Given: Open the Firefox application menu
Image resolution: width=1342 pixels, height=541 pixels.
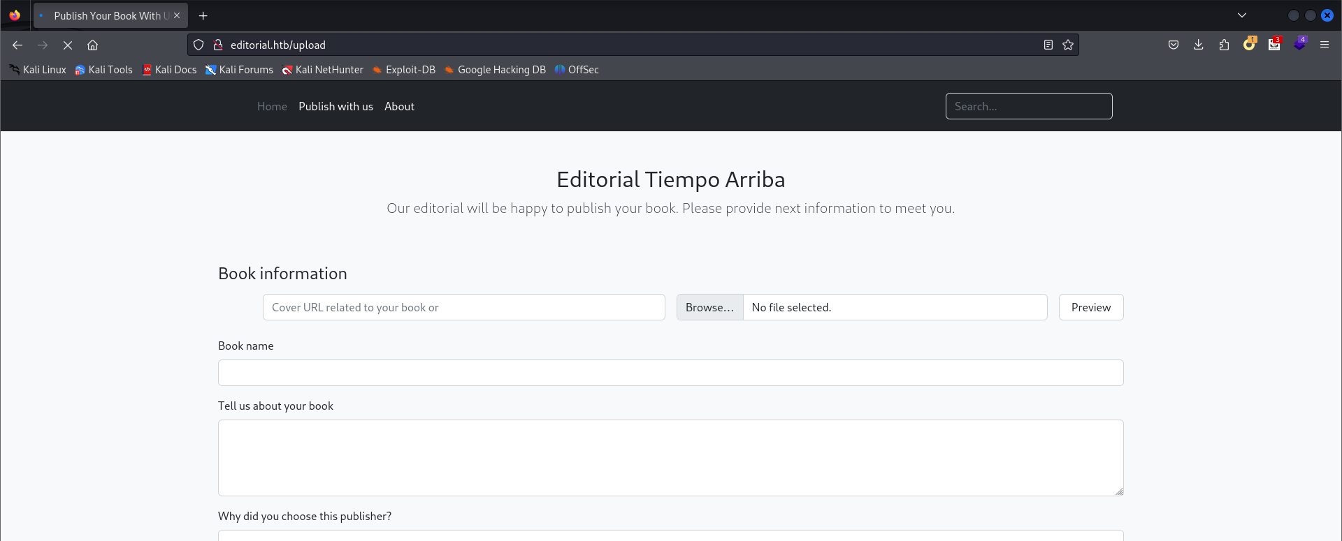Looking at the screenshot, I should tap(1325, 45).
